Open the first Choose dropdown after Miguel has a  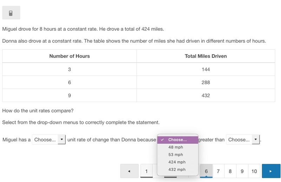pos(49,140)
